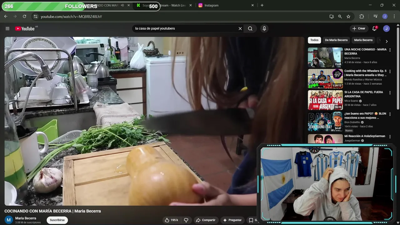Open YouTube notifications bell

point(374,28)
